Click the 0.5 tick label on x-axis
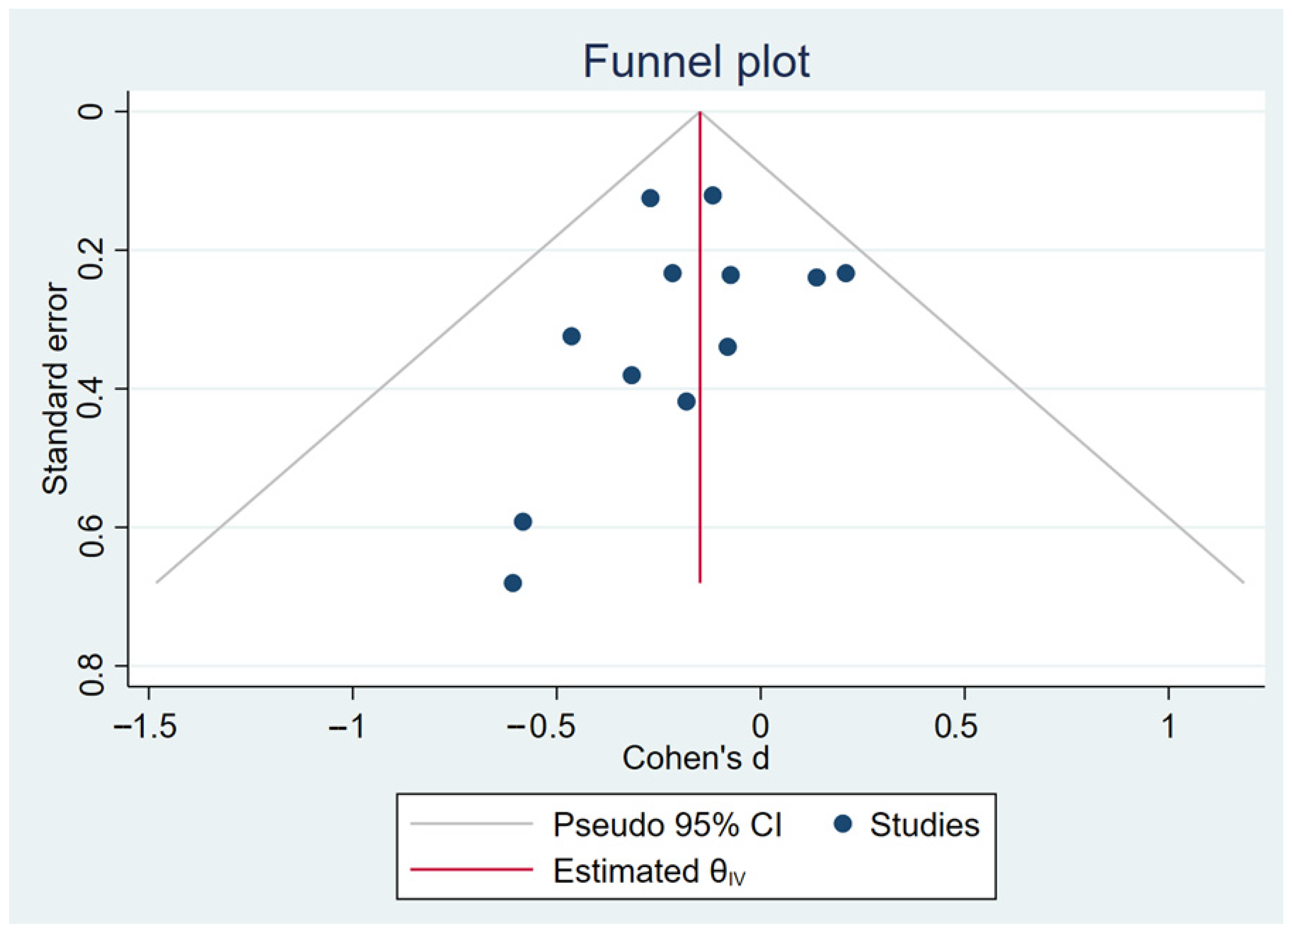1292x933 pixels. click(x=964, y=727)
